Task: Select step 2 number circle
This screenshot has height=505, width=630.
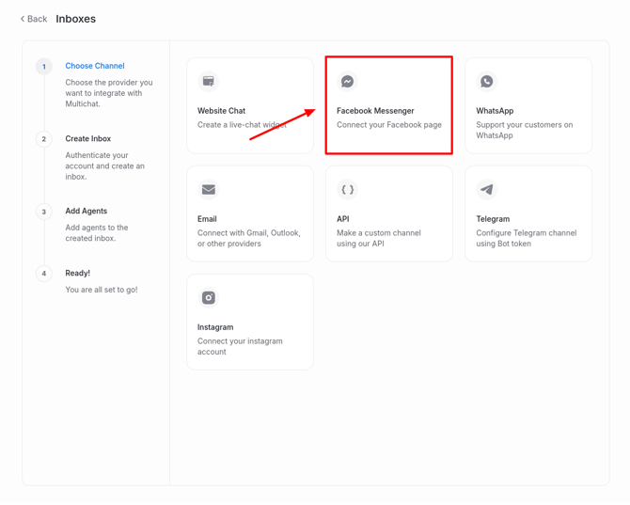Action: tap(44, 139)
